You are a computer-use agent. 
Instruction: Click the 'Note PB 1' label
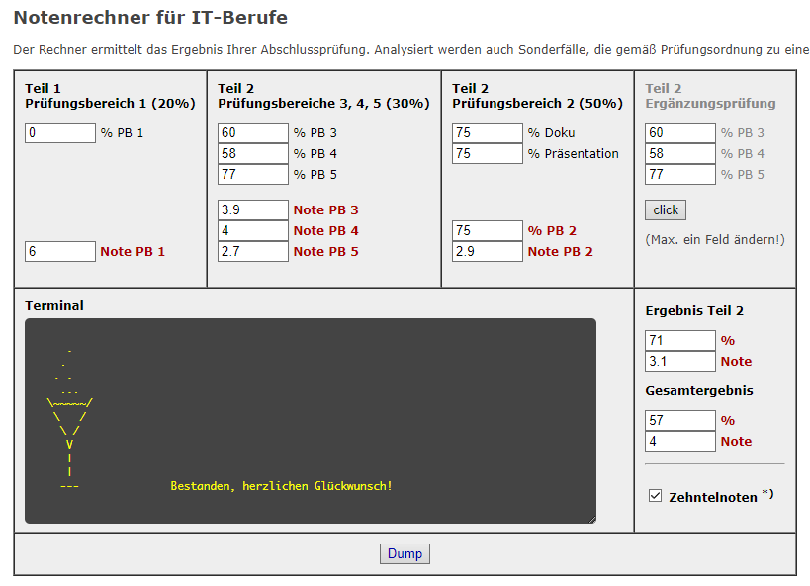[133, 251]
